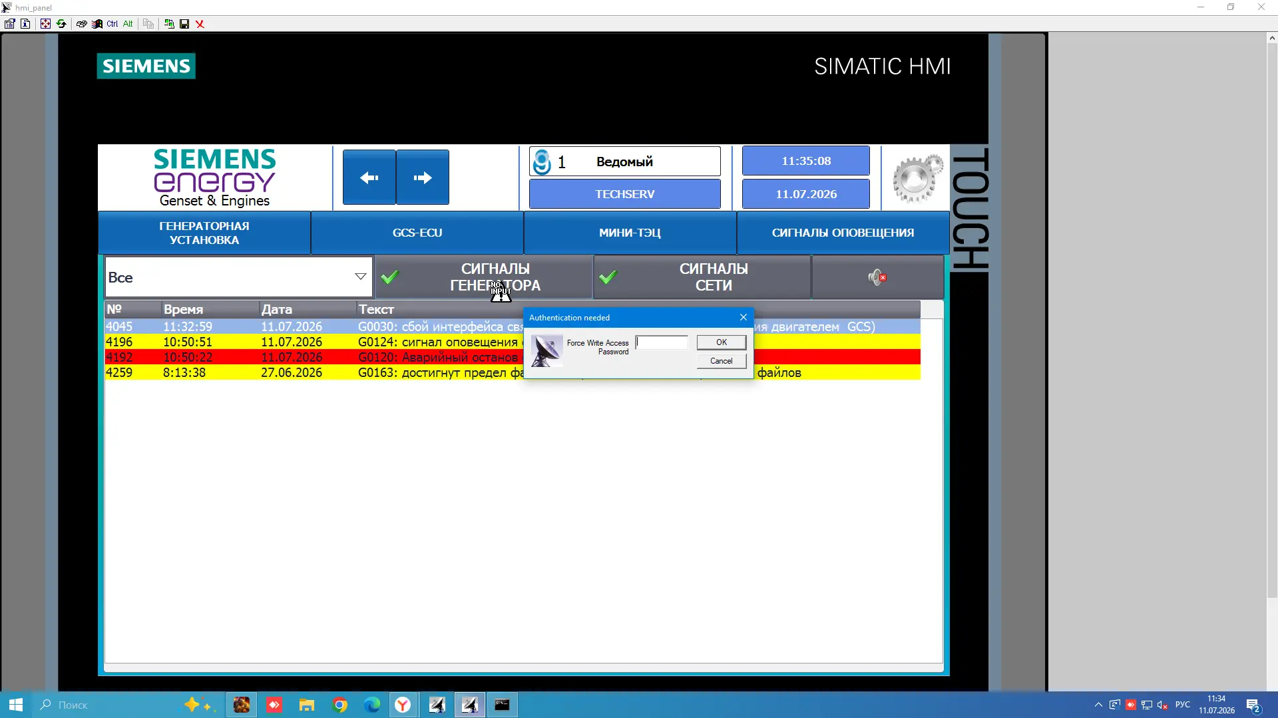Go forward with the right arrow button

coord(423,178)
